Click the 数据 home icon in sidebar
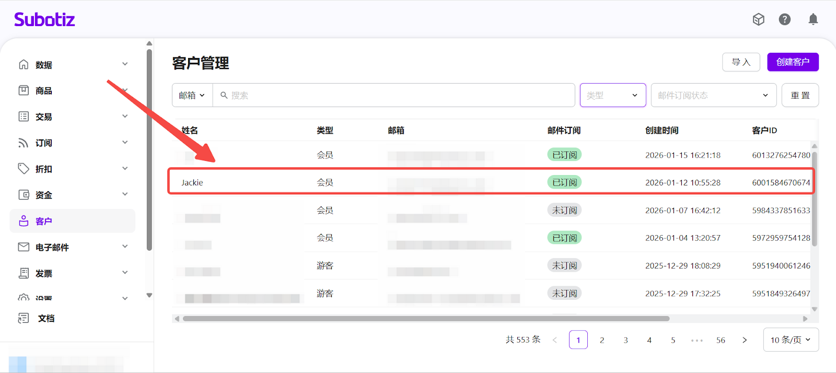This screenshot has width=836, height=373. pyautogui.click(x=24, y=64)
